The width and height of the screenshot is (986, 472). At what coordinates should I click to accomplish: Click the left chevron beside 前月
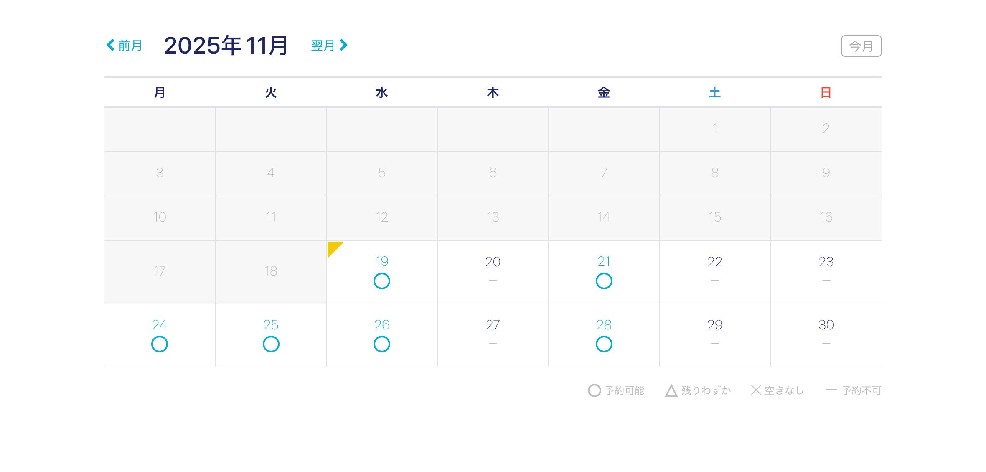click(110, 45)
